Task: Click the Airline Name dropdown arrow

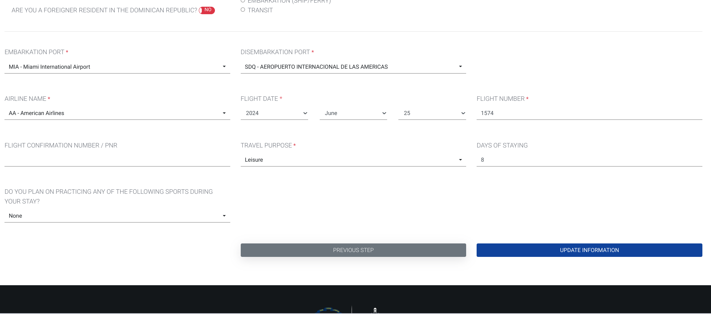Action: click(224, 113)
